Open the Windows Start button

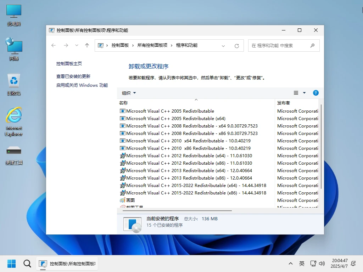point(11,263)
